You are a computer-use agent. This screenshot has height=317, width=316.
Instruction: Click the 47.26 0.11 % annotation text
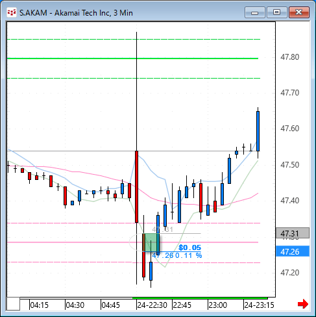(x=177, y=255)
